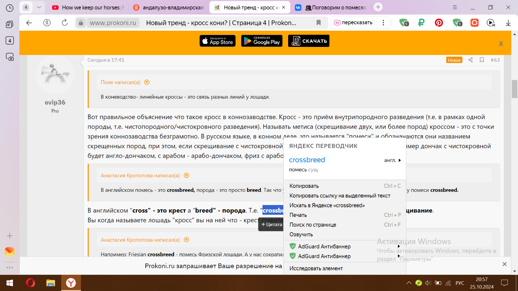Open the "англ." language dropdown in translator
The width and height of the screenshot is (518, 291).
392,160
